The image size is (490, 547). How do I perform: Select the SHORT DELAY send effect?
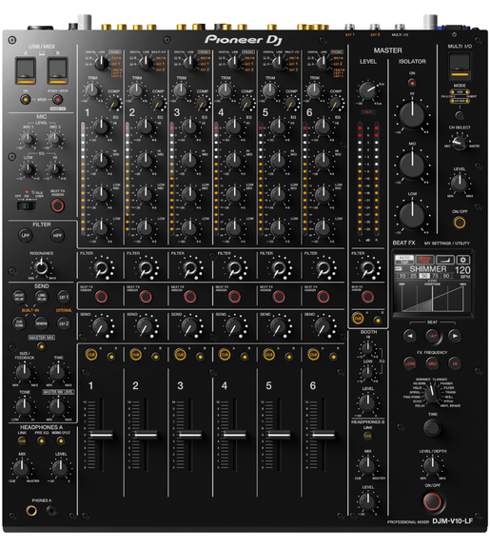click(19, 297)
